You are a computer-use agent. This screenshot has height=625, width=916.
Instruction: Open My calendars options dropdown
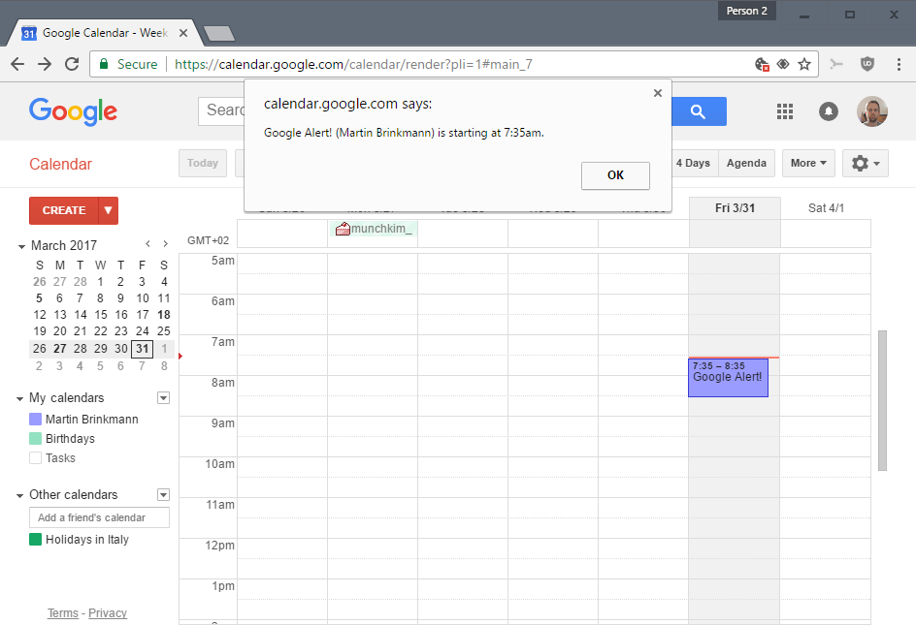click(164, 398)
